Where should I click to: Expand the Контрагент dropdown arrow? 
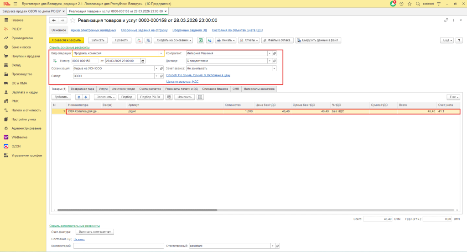(x=270, y=53)
